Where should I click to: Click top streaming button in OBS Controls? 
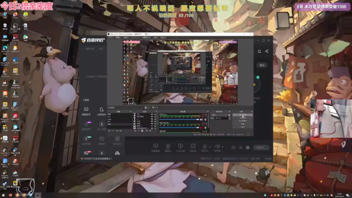pos(243,115)
